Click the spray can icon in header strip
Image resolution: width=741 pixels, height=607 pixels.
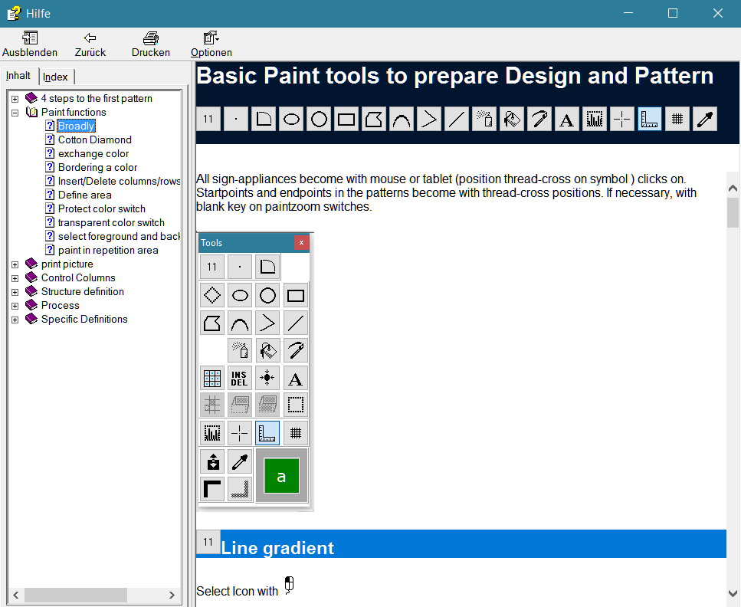[484, 119]
